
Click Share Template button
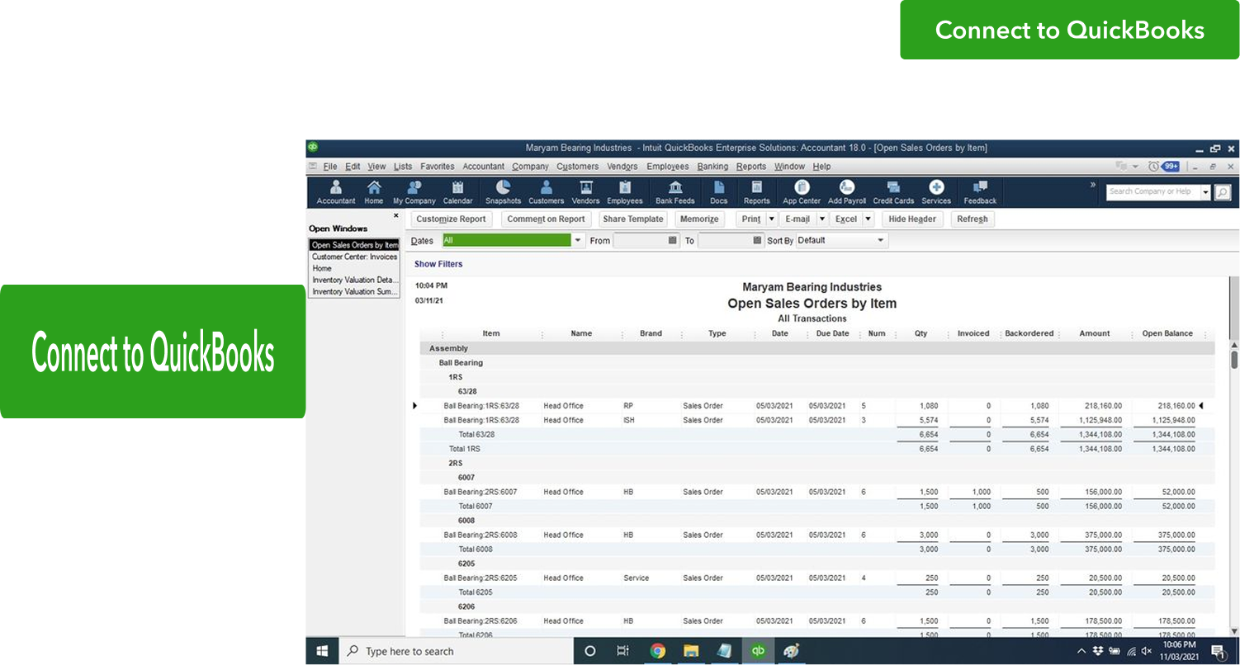click(x=633, y=219)
